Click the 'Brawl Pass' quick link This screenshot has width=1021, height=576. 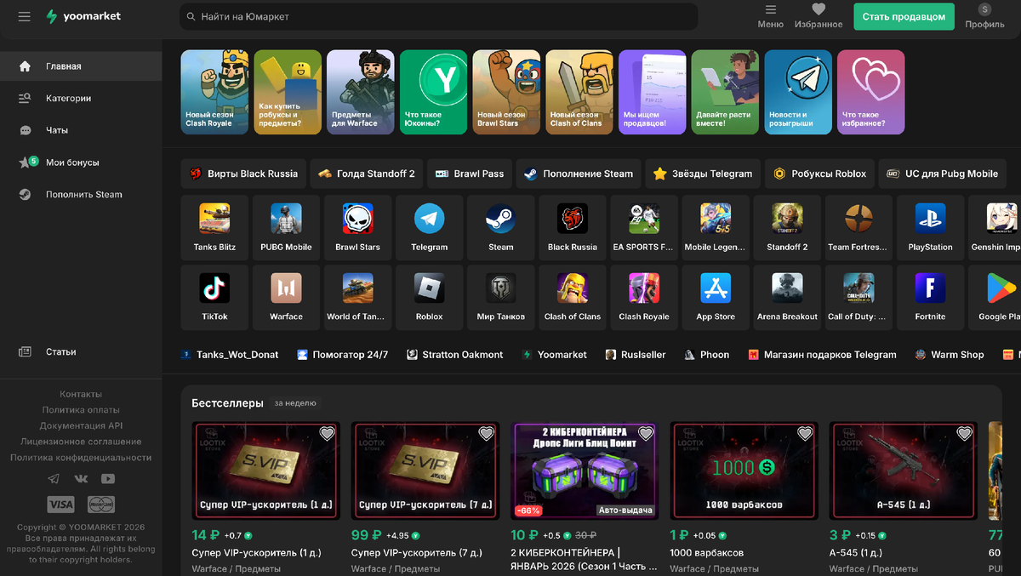470,174
